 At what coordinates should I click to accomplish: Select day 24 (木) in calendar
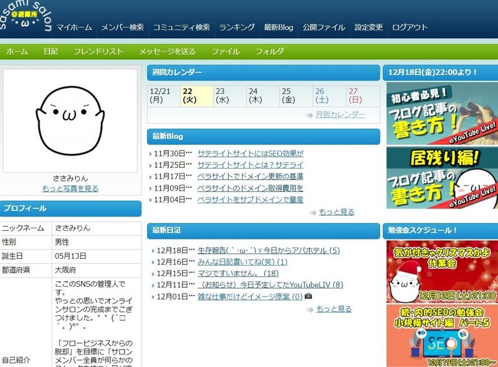pos(263,96)
